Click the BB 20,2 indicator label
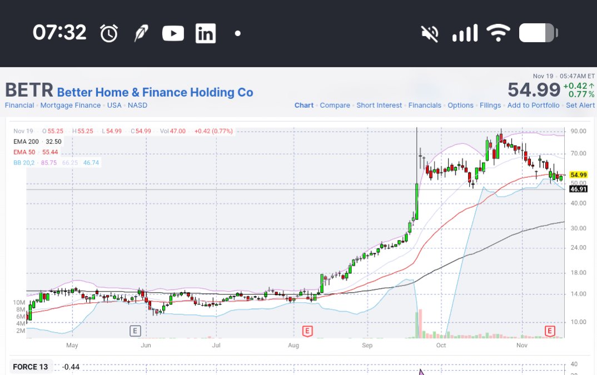The width and height of the screenshot is (597, 375). (x=24, y=163)
